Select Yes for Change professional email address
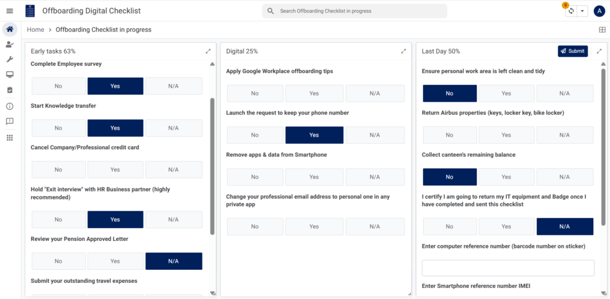610x299 pixels. tap(314, 226)
